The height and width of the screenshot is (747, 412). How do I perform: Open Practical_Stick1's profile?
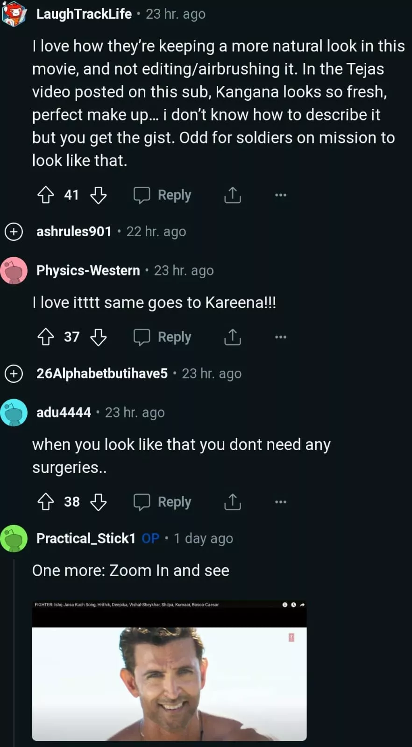click(86, 538)
